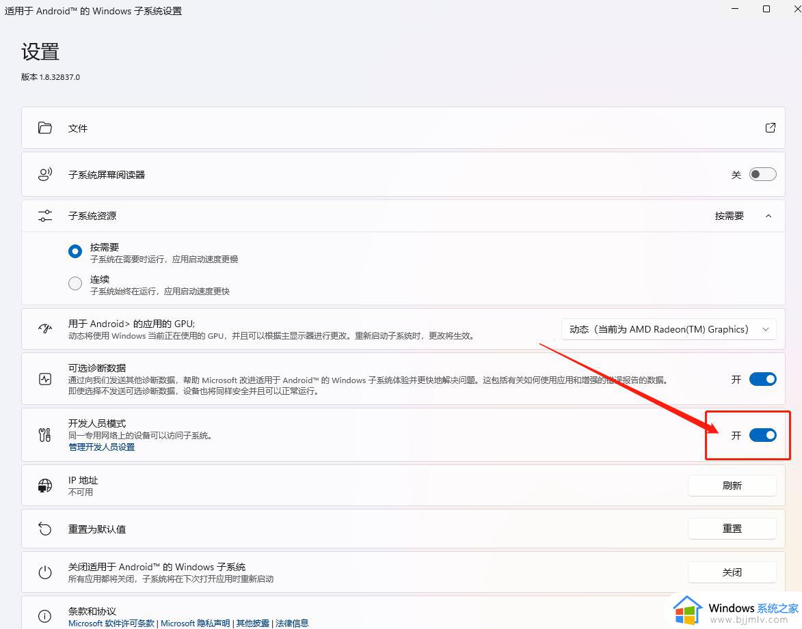Screen dimensions: 802x629
Task: Click the 子系统资源 sliders icon
Action: pos(45,216)
